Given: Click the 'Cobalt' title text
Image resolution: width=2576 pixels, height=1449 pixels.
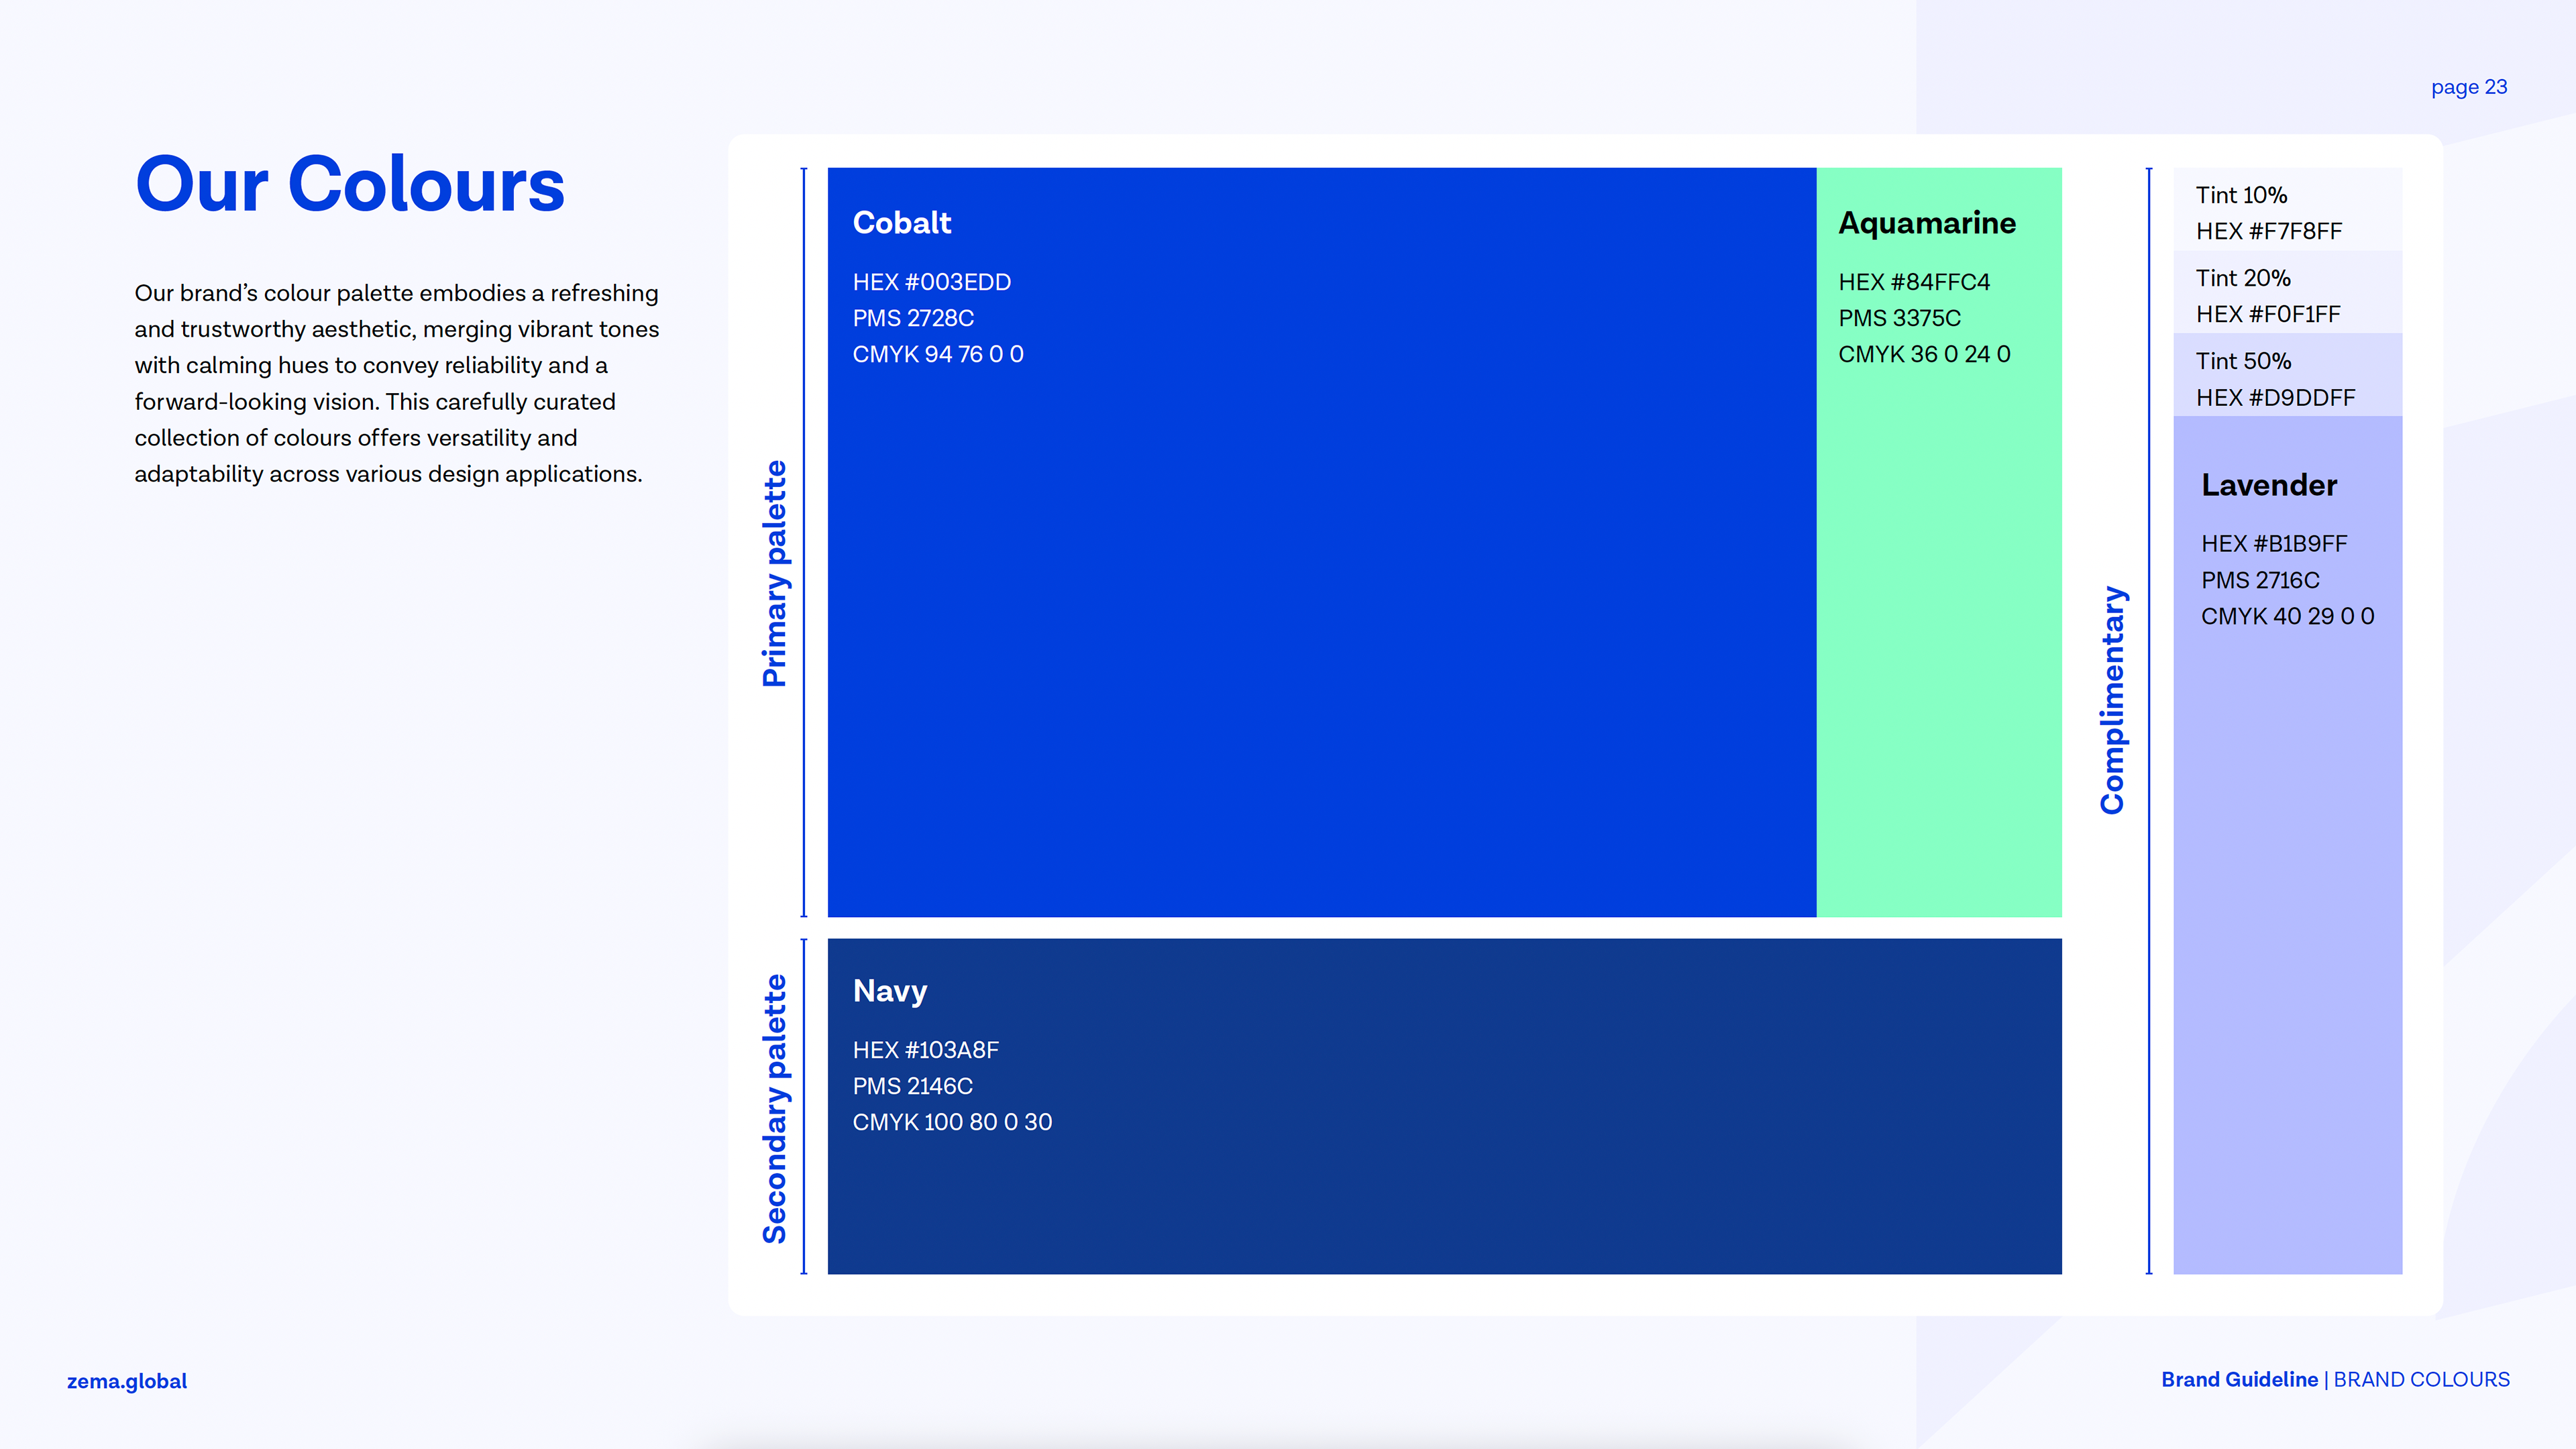Looking at the screenshot, I should tap(901, 222).
